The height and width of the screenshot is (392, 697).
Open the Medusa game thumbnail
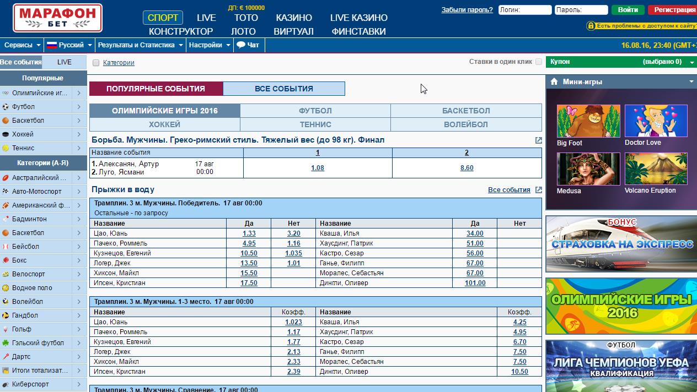(x=588, y=169)
